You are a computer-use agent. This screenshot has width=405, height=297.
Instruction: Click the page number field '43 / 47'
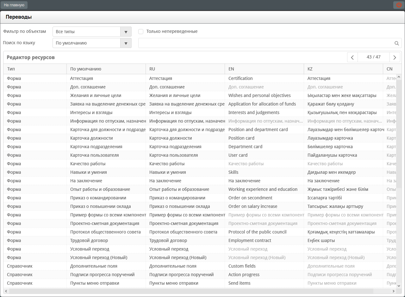click(374, 57)
